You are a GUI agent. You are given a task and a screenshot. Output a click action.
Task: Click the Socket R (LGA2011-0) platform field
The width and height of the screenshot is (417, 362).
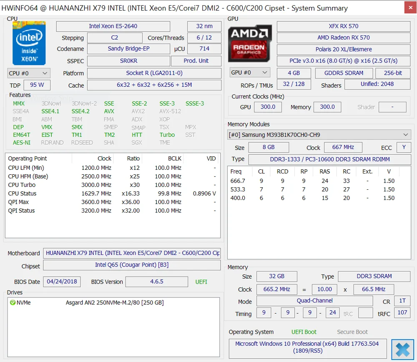154,73
